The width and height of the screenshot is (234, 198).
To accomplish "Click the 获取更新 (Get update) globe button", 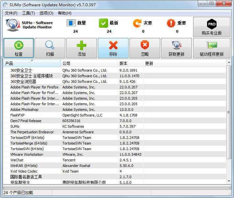I will coord(176,48).
